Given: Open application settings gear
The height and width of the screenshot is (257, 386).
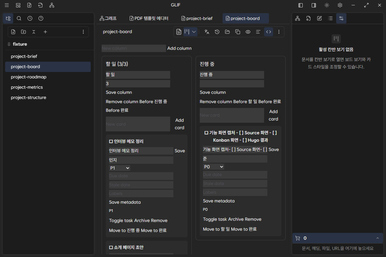Looking at the screenshot, I should [340, 5].
